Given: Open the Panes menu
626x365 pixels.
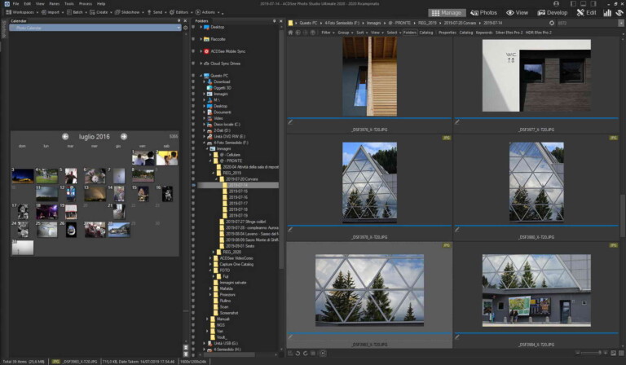Looking at the screenshot, I should coord(55,3).
